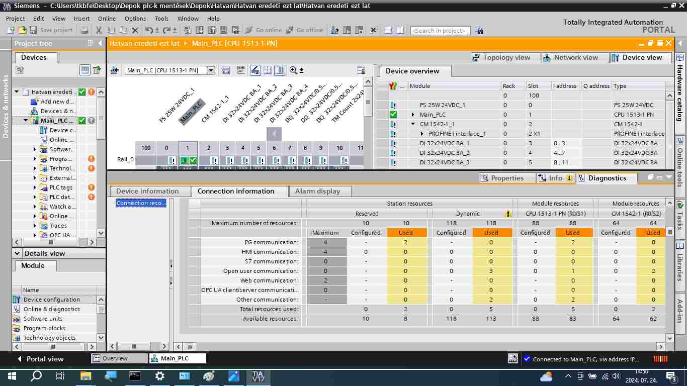Collapse the Project tree panel arrow

pos(100,43)
